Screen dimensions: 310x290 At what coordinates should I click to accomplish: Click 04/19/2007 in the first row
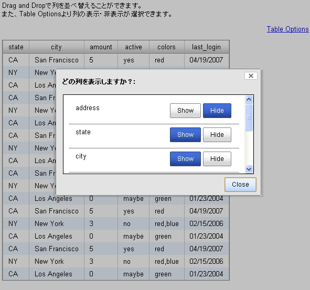(206, 60)
